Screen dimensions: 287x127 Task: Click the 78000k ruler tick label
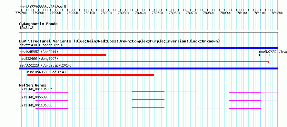[72, 13]
